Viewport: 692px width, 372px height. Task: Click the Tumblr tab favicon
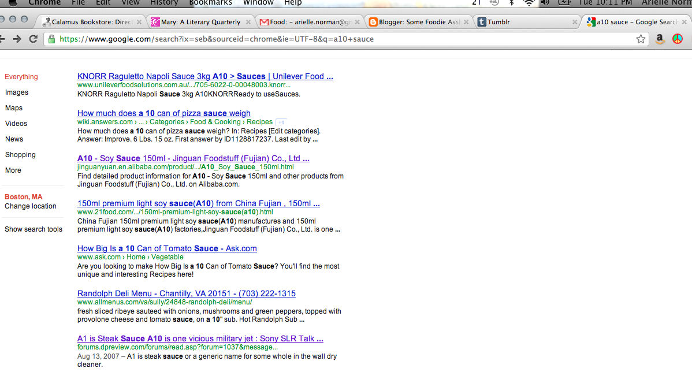(482, 22)
